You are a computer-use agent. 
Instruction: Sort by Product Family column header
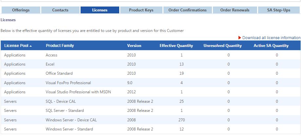[60, 46]
